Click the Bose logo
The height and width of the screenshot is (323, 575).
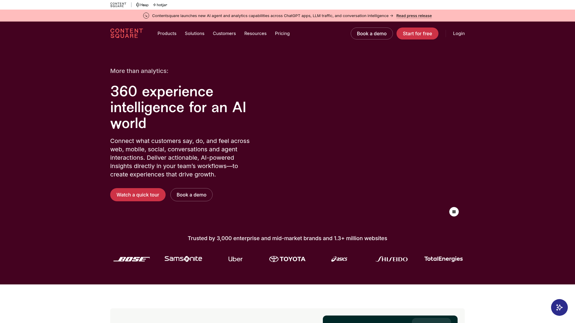(131, 259)
